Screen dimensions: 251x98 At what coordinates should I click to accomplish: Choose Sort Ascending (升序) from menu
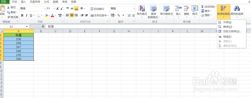point(231,22)
